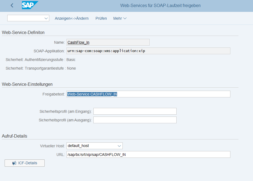Image resolution: width=253 pixels, height=181 pixels.
Task: Select the SOAP-Applikation field
Action: (148, 51)
